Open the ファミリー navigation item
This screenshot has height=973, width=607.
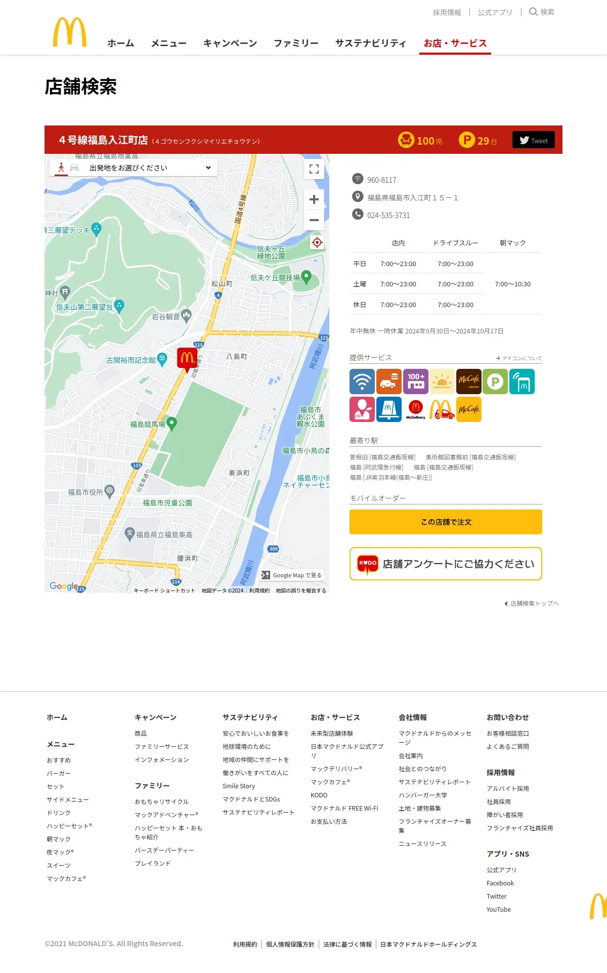(296, 44)
